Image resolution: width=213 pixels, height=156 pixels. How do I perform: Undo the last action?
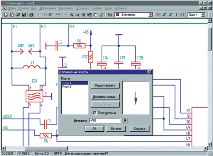(58, 14)
